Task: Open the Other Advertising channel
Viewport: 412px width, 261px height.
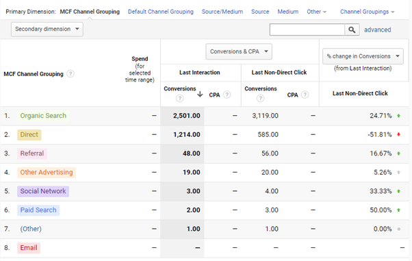Action: [47, 173]
